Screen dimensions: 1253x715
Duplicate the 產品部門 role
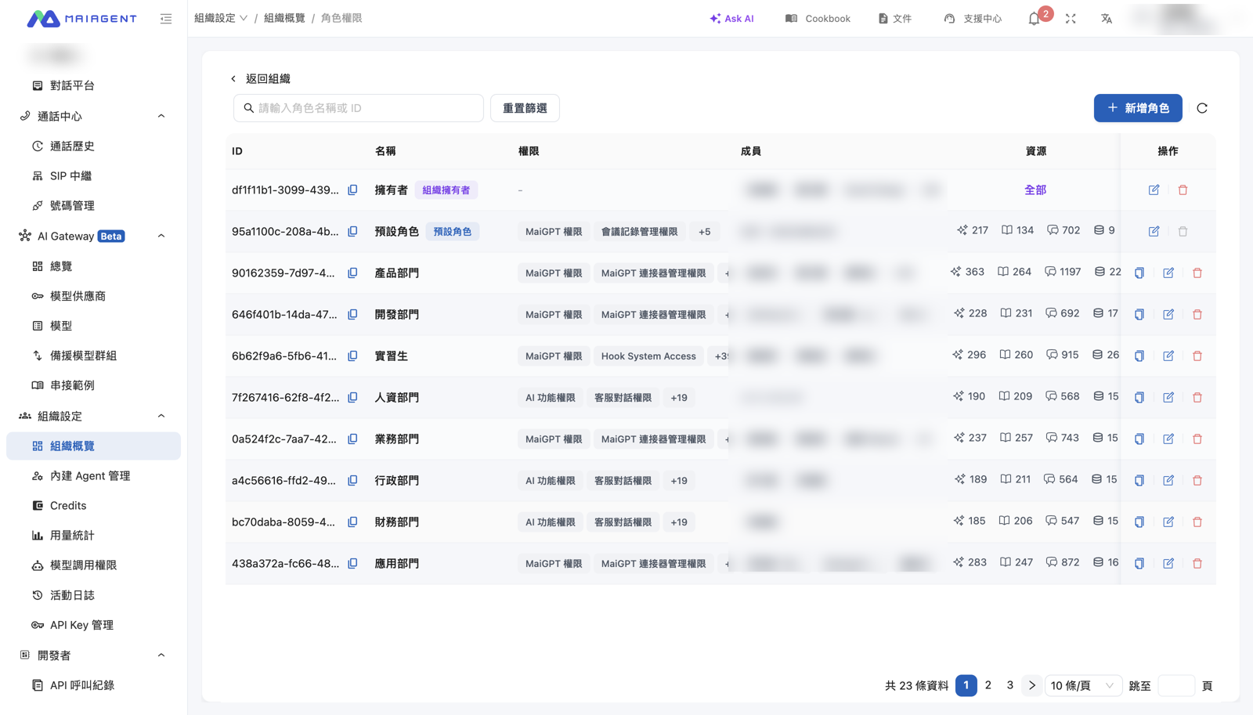[x=1139, y=273]
